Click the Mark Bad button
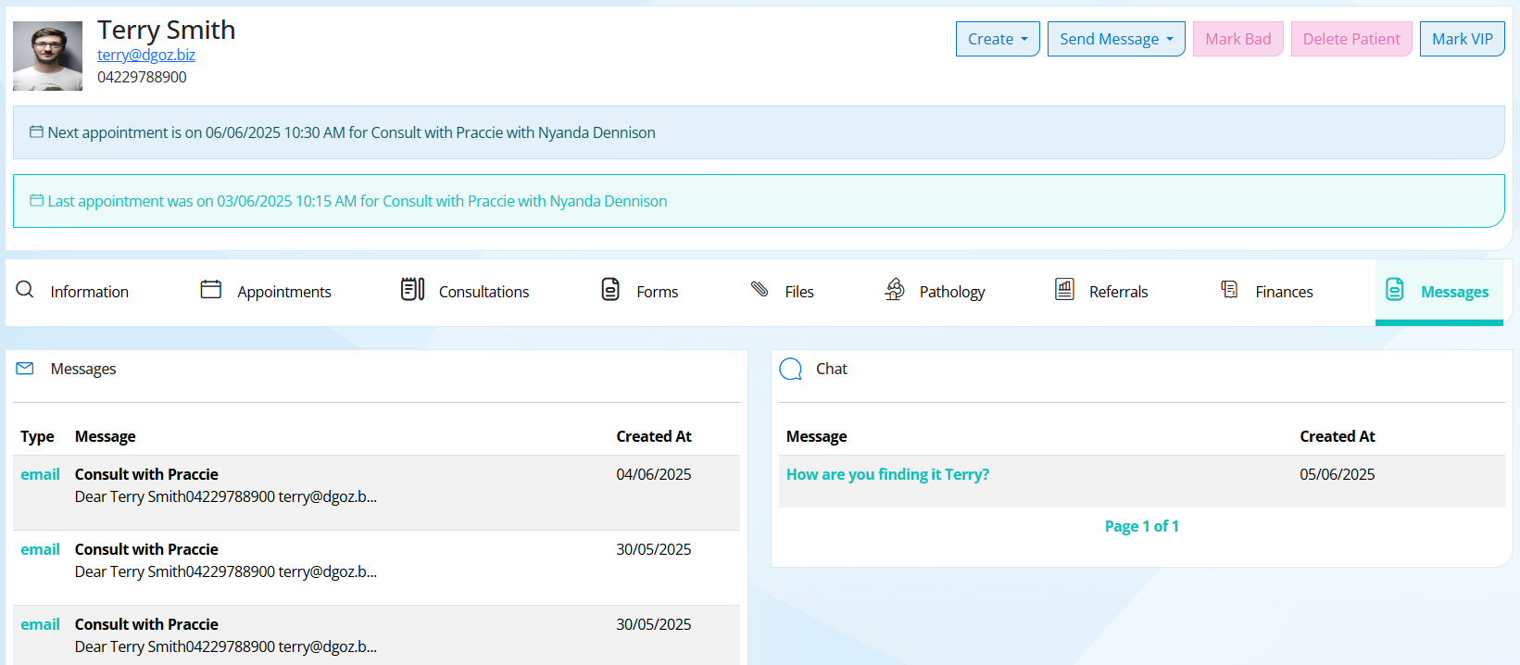This screenshot has width=1520, height=665. tap(1237, 39)
